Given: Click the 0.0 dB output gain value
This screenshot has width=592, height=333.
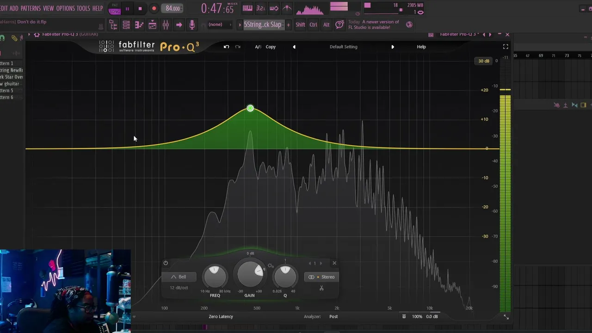Looking at the screenshot, I should [x=432, y=317].
